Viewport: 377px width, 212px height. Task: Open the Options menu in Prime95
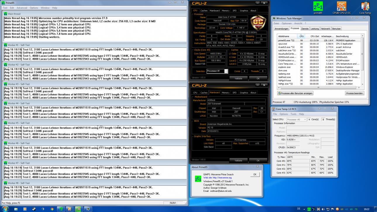pos(34,8)
